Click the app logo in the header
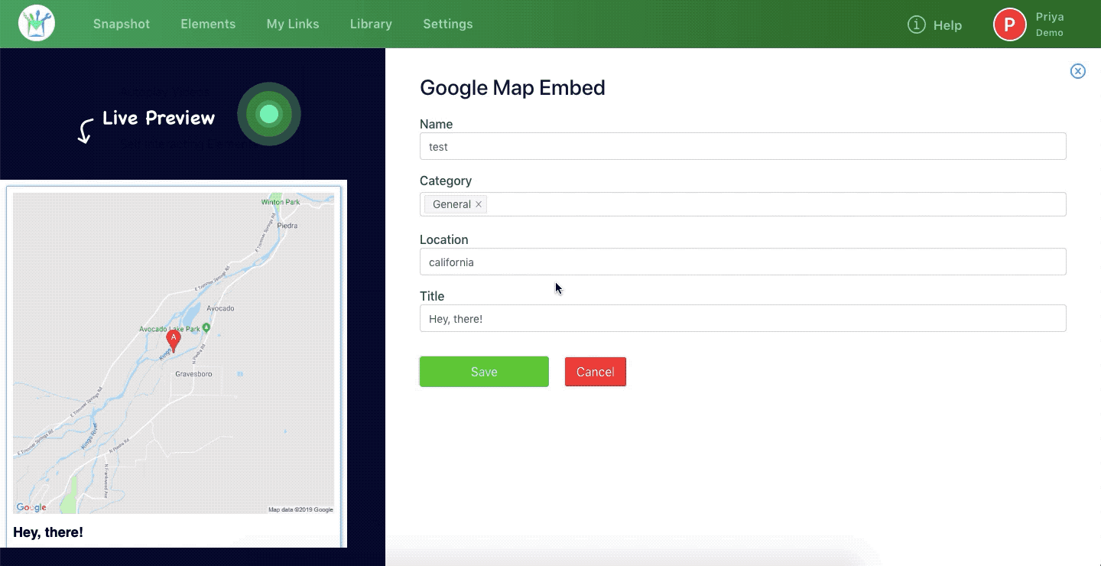 pos(37,24)
